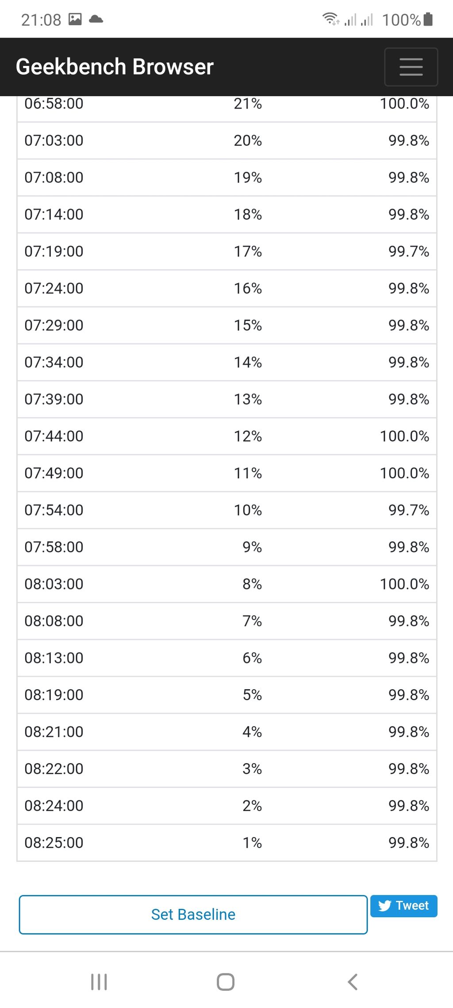Tap the mobile signal bars icon

click(x=359, y=19)
